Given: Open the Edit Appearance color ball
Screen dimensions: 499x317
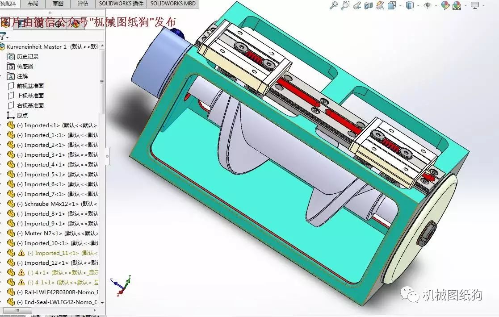Looking at the screenshot, I should click(445, 5).
